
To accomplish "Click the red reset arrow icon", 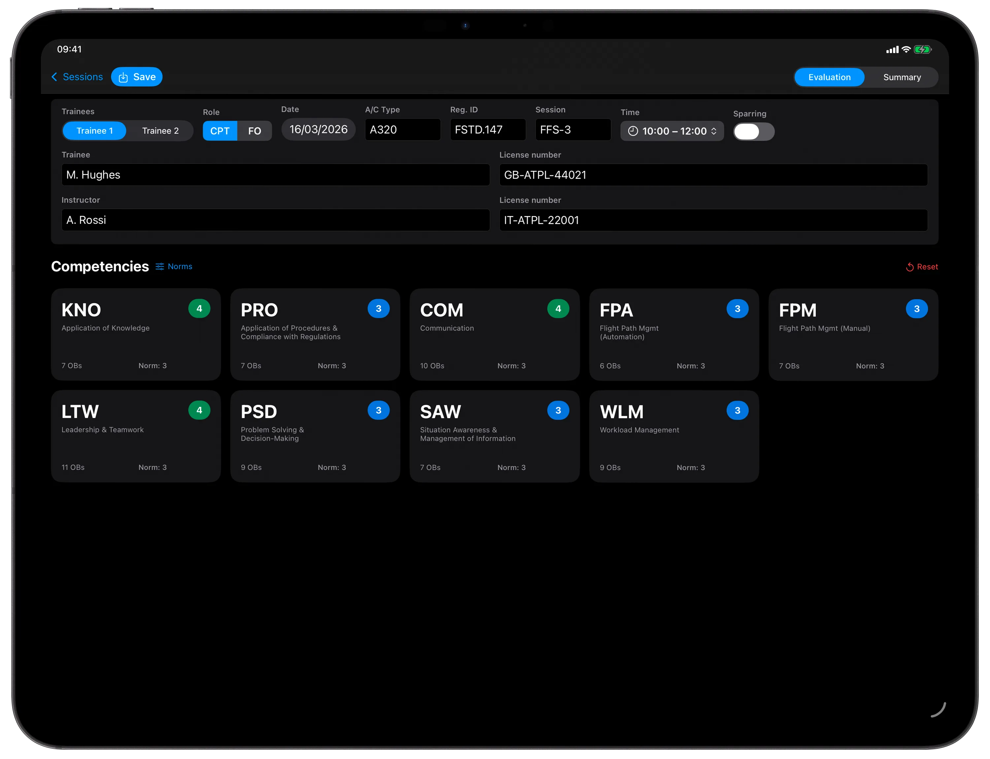I will tap(909, 267).
